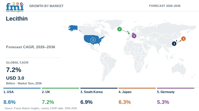Click the 'GLOBAL CAGR' label

pos(17,62)
